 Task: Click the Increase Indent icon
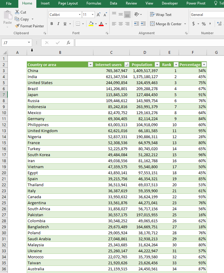coord(143,24)
